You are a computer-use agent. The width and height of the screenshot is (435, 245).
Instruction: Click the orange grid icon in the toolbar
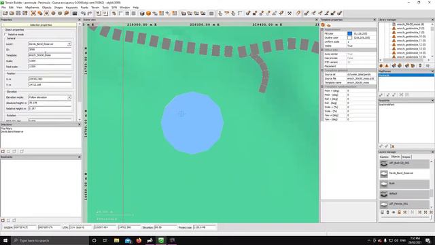(161, 13)
